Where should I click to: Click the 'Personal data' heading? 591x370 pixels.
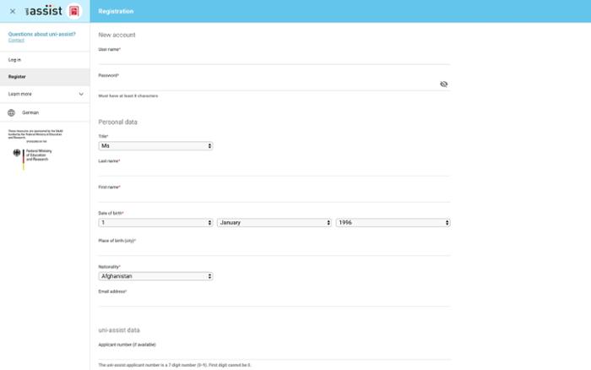coord(117,122)
